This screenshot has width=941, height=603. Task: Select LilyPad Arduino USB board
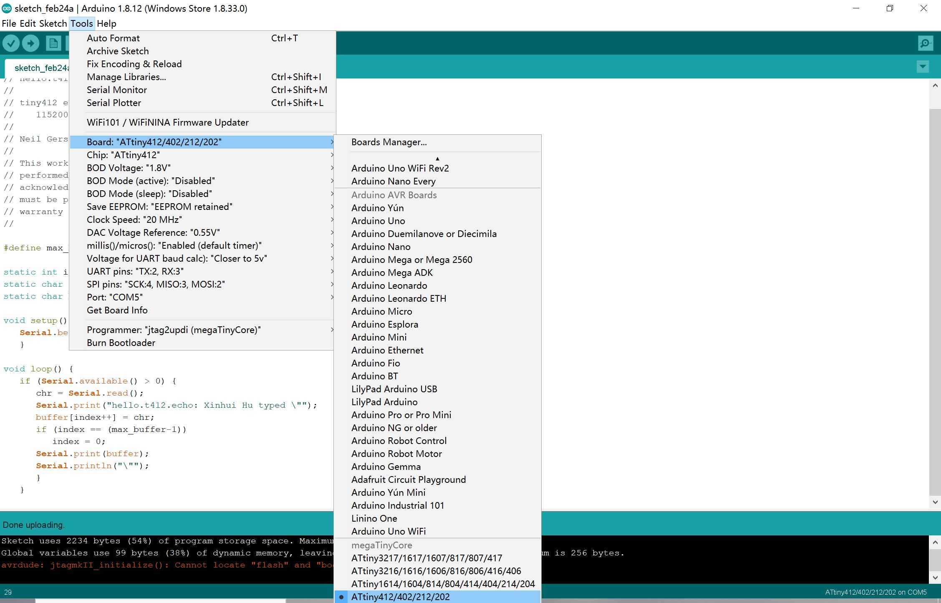point(437,389)
